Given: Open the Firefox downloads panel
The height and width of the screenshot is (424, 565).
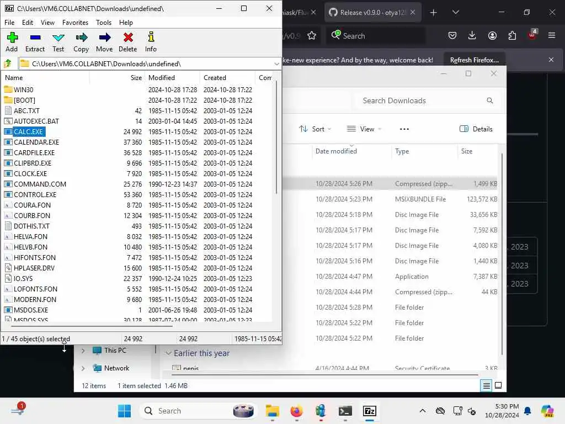Looking at the screenshot, I should [x=472, y=35].
